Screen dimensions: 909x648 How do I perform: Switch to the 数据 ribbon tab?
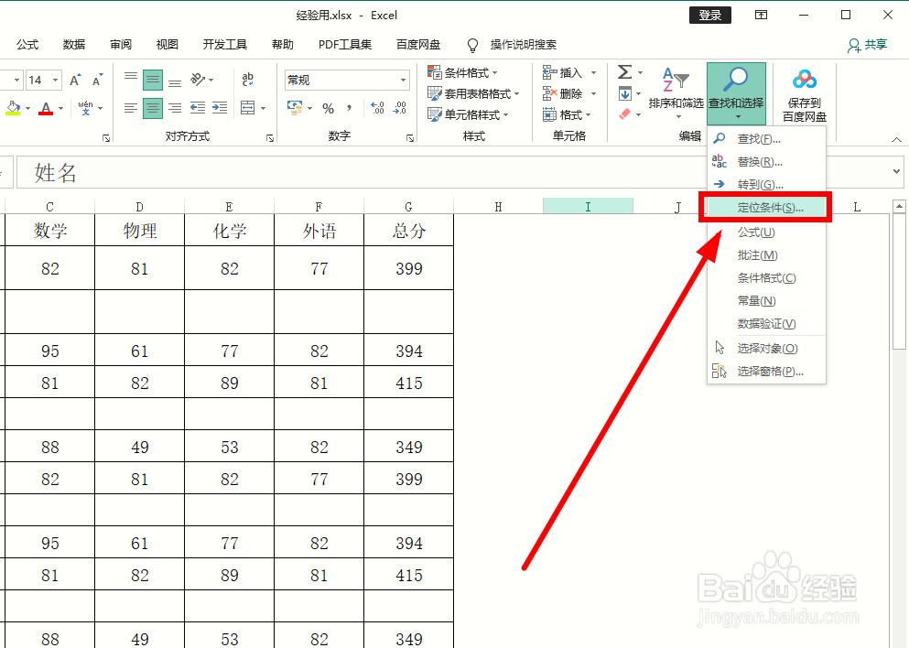point(73,44)
